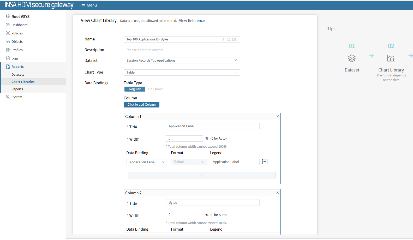Click the View Reference link
The width and height of the screenshot is (413, 240).
(192, 21)
